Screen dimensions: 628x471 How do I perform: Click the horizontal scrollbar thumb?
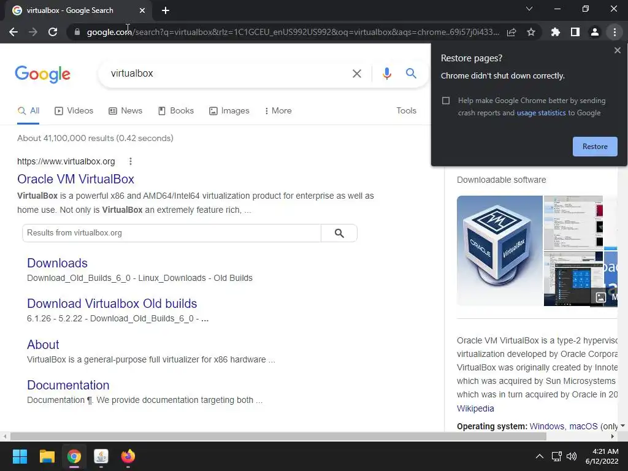pos(278,437)
